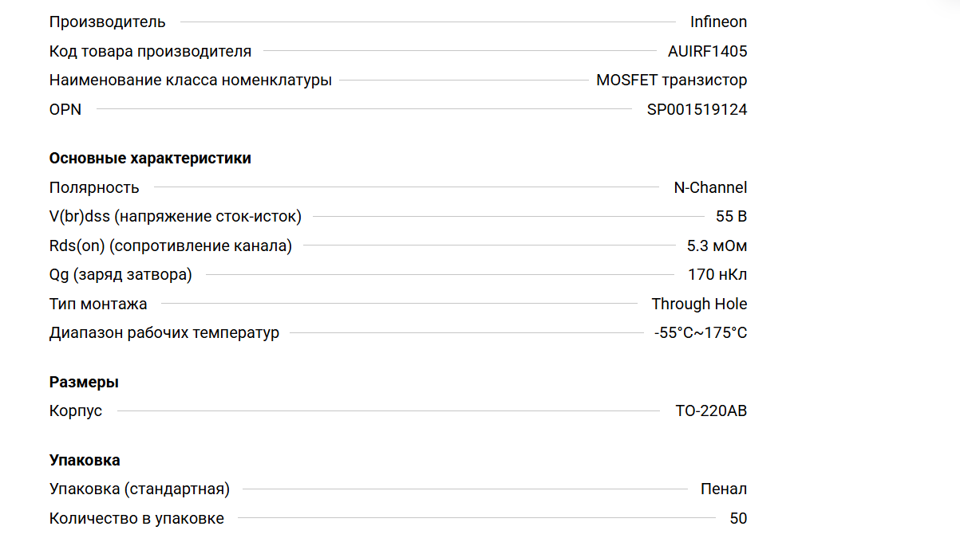The image size is (960, 546).
Task: Select the SP001519124 OPN value
Action: 697,110
